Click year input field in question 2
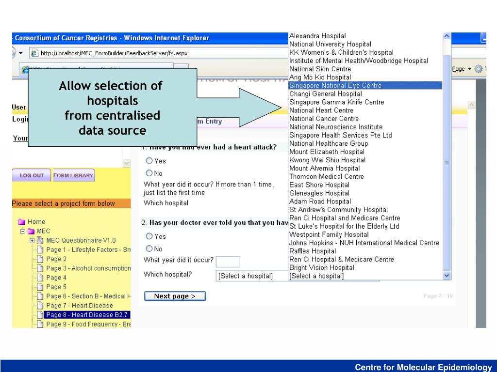497x372 pixels. coord(228,262)
